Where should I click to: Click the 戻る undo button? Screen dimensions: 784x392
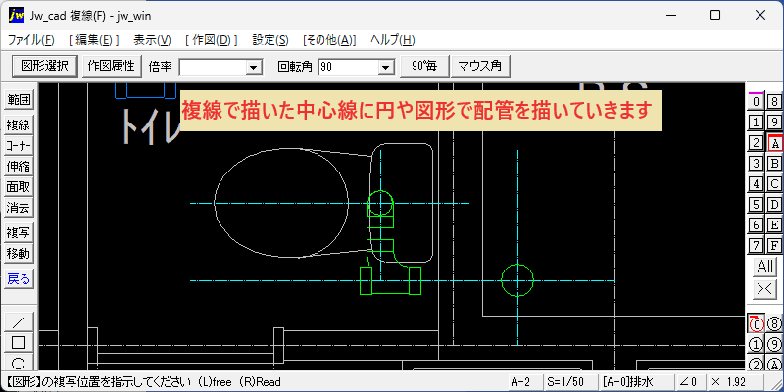coord(19,279)
